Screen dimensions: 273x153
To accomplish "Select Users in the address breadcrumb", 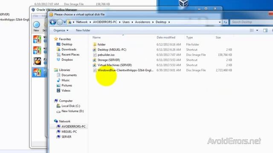I will pyautogui.click(x=126, y=22).
